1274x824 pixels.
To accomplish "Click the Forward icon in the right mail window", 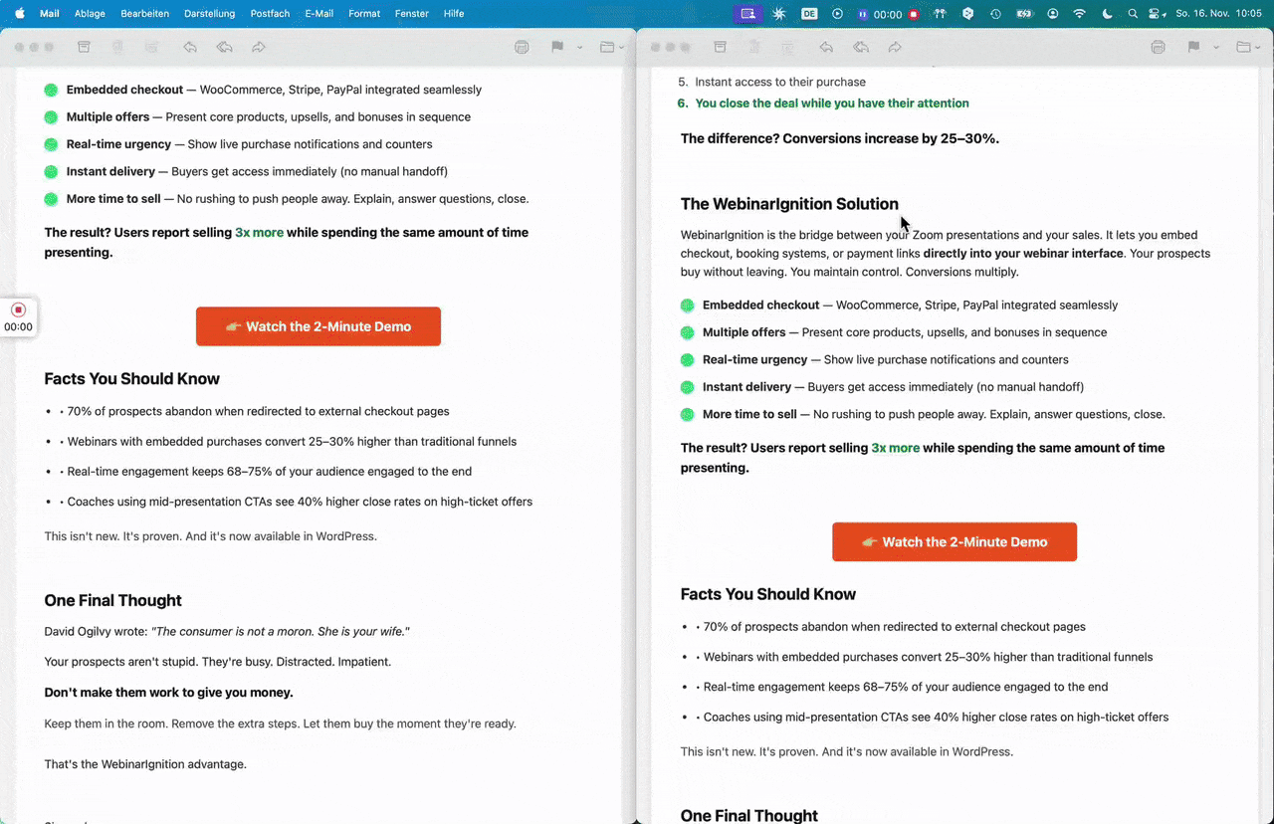I will click(895, 46).
